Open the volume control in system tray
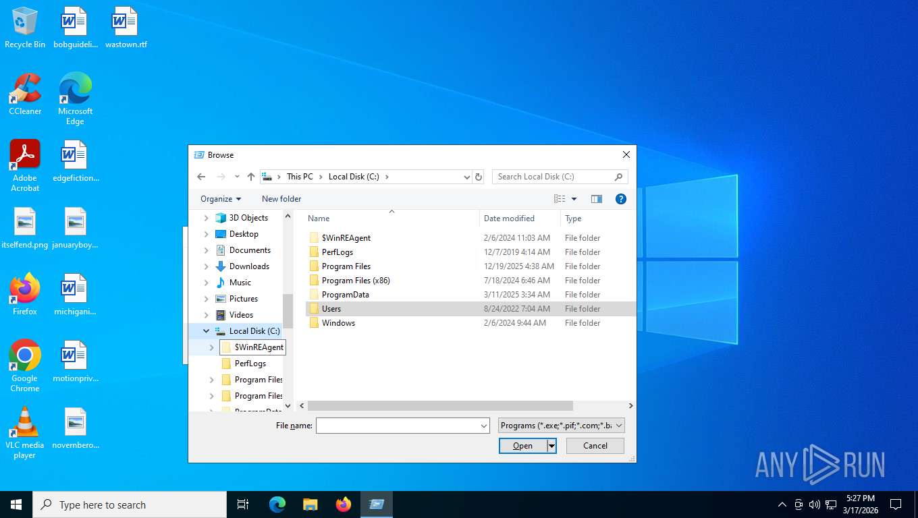The height and width of the screenshot is (518, 918). [814, 505]
